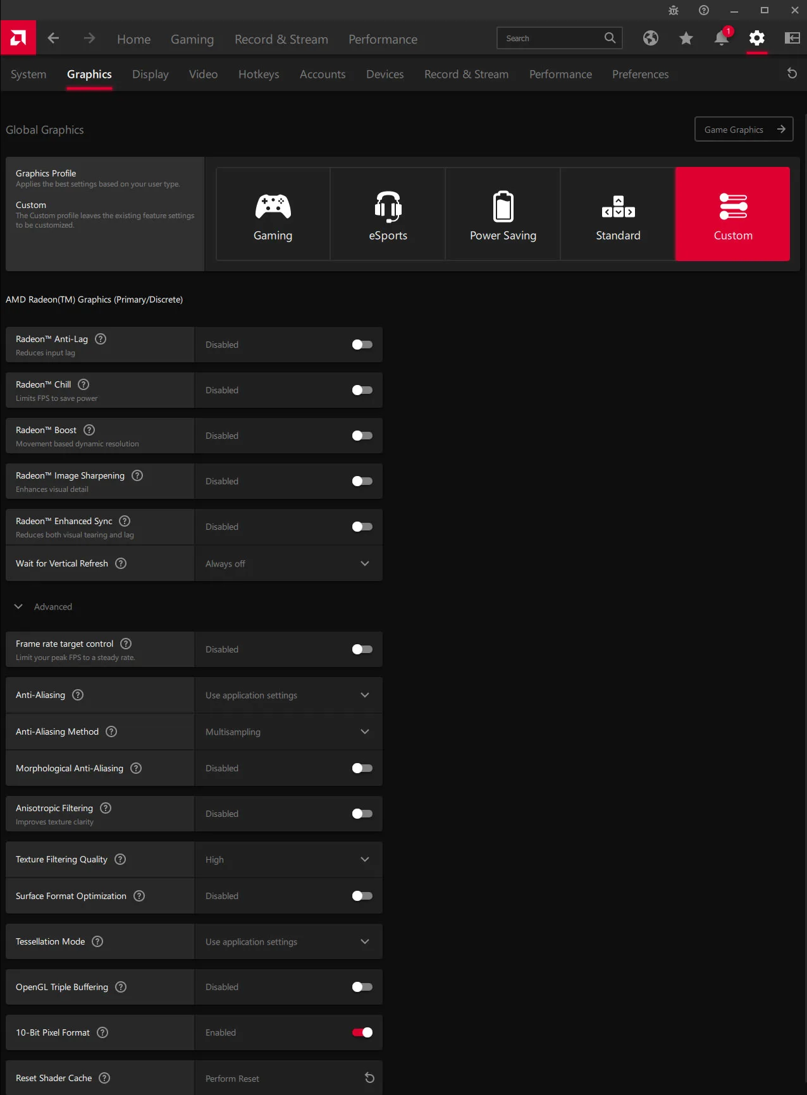Show help for Tessellation Mode
807x1095 pixels.
pyautogui.click(x=97, y=941)
